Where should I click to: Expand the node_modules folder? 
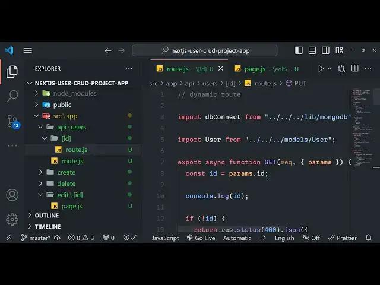[36, 93]
